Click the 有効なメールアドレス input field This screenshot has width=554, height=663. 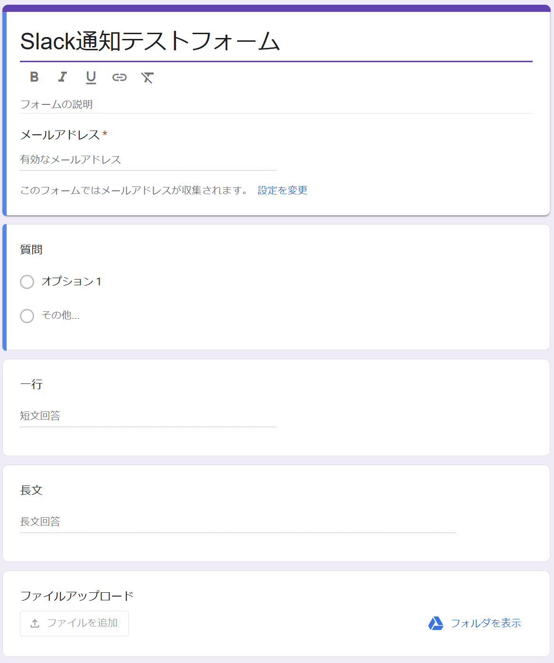pos(148,160)
